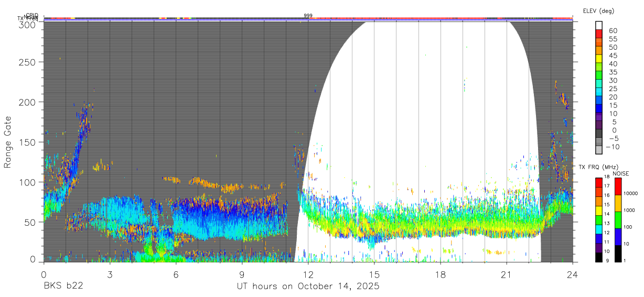Click the orange segment of the NOISE colorbar

[619, 203]
